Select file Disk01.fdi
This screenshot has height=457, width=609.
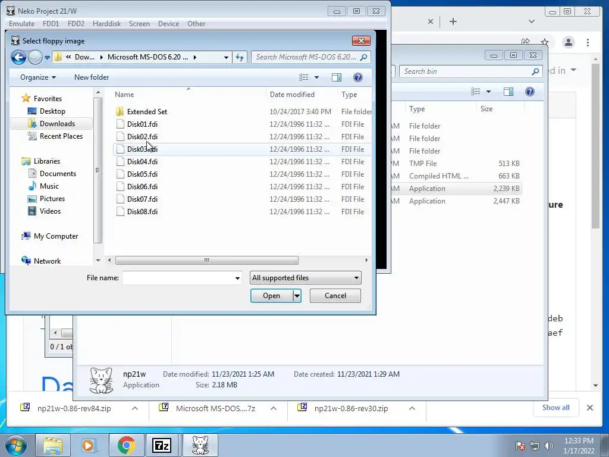(142, 124)
